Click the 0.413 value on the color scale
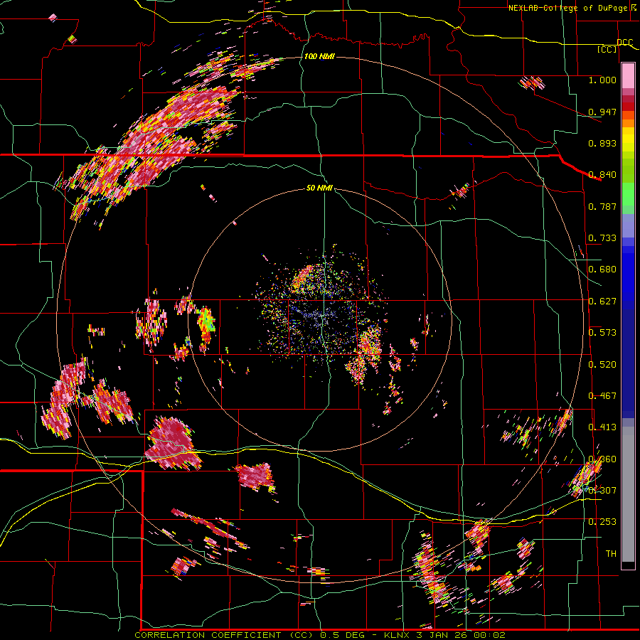This screenshot has width=640, height=640. click(x=602, y=427)
